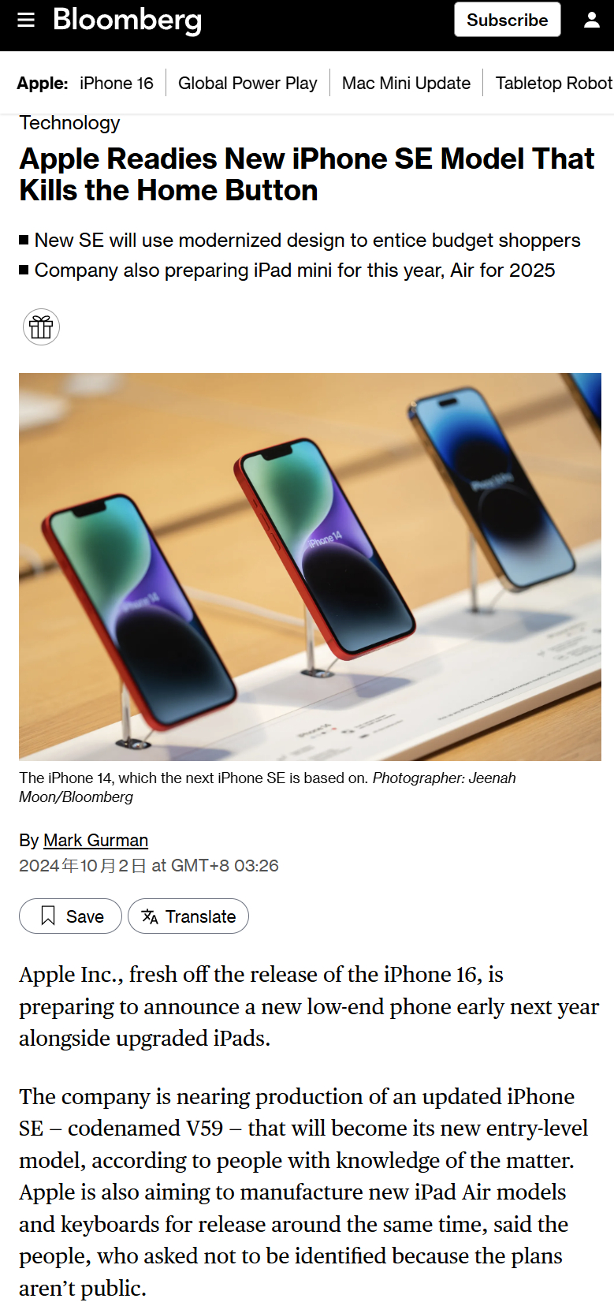Open the iPhone 14 article photo

tap(310, 566)
